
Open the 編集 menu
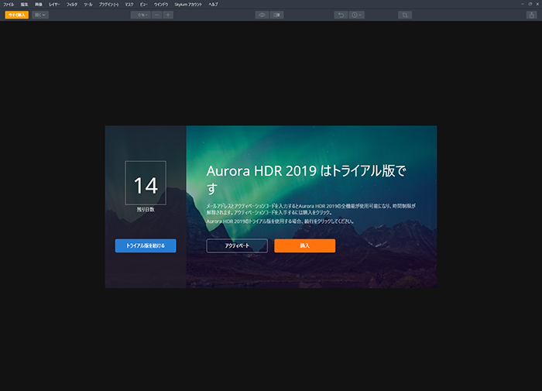click(x=24, y=5)
